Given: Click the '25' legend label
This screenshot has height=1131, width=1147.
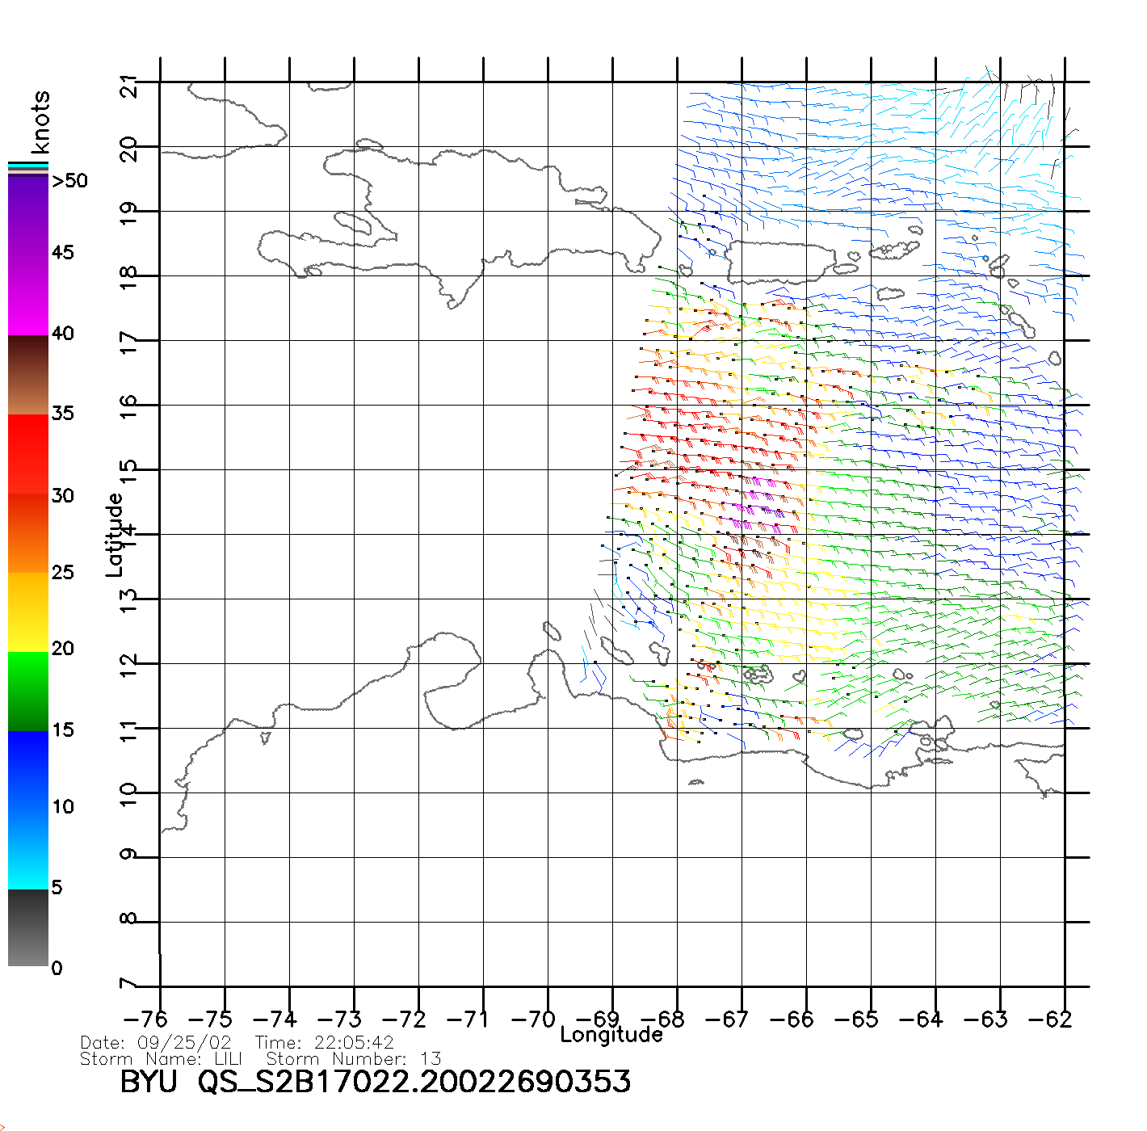Looking at the screenshot, I should (x=63, y=573).
